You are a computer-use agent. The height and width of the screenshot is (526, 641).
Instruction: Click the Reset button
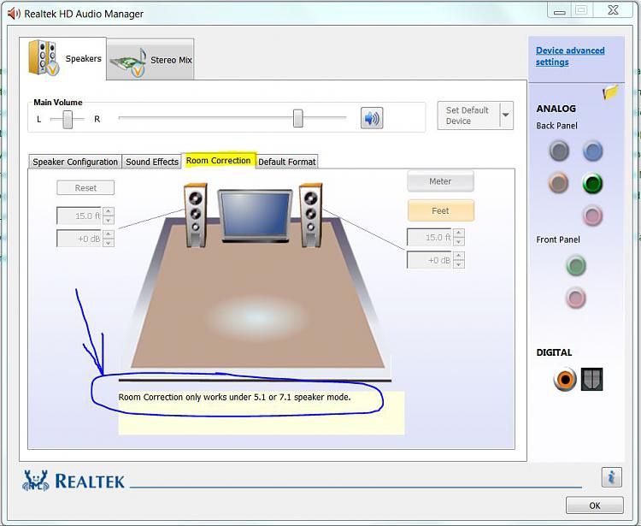(x=85, y=188)
